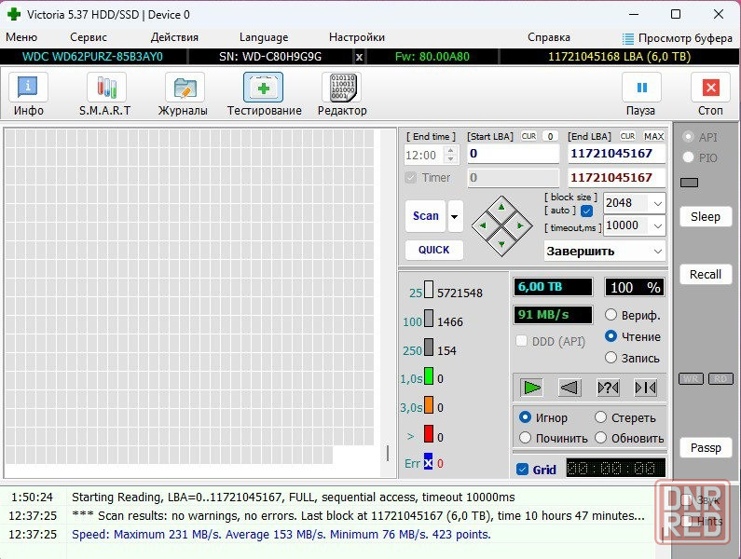The height and width of the screenshot is (559, 741).
Task: Select the PIO access radio button
Action: pyautogui.click(x=688, y=157)
